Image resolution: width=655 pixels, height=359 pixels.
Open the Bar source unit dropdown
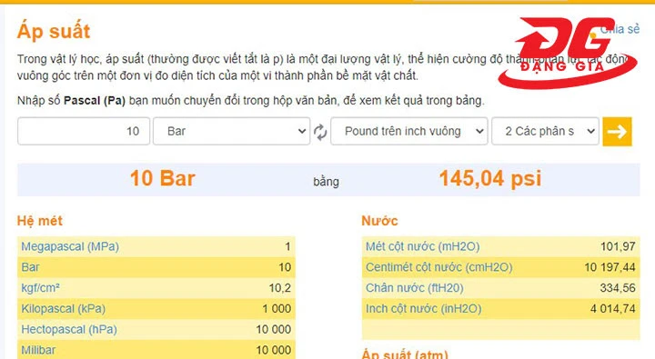(x=231, y=131)
